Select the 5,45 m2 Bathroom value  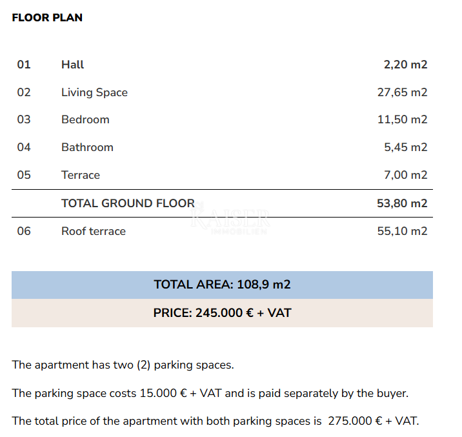click(405, 147)
